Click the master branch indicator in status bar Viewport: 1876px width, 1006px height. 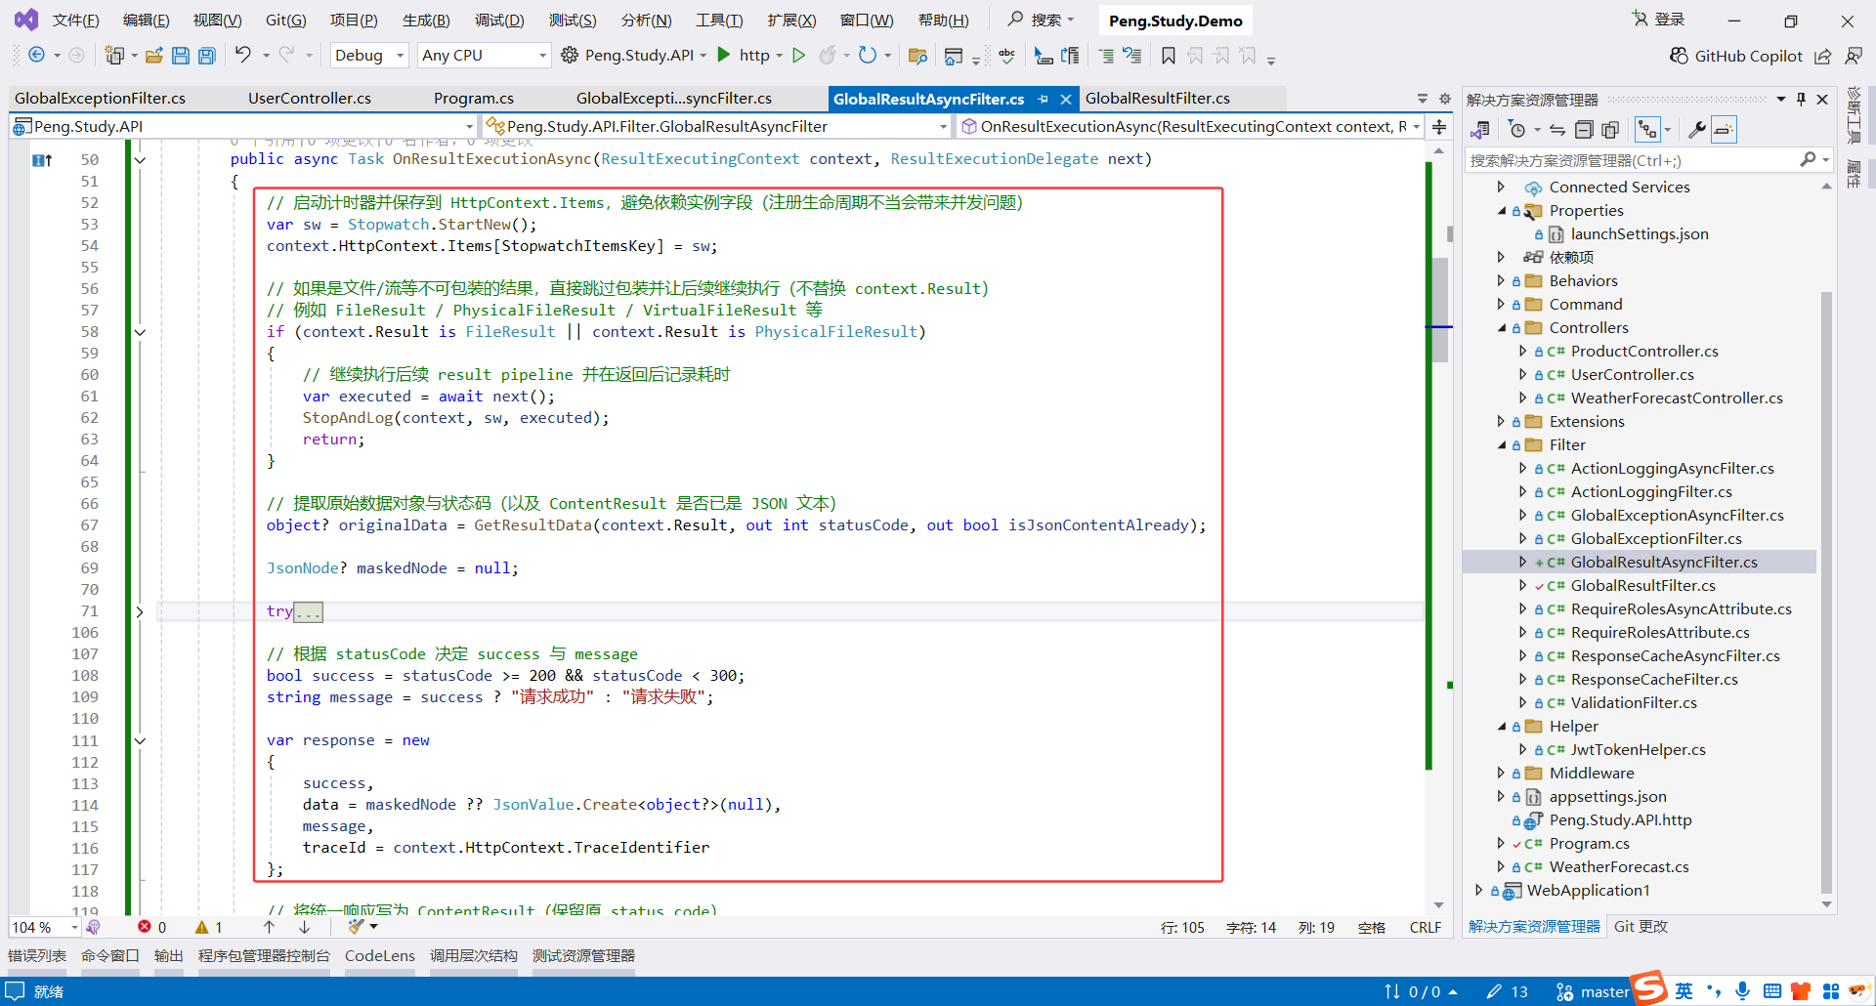click(1593, 991)
